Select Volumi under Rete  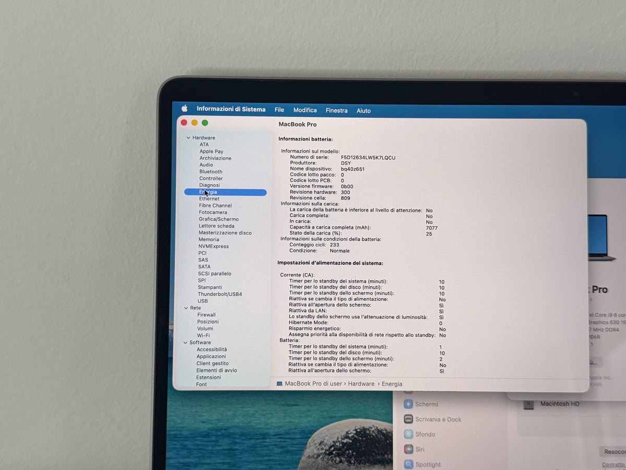[x=205, y=329]
